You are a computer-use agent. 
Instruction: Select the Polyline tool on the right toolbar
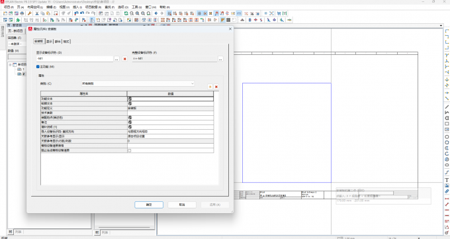[447, 113]
